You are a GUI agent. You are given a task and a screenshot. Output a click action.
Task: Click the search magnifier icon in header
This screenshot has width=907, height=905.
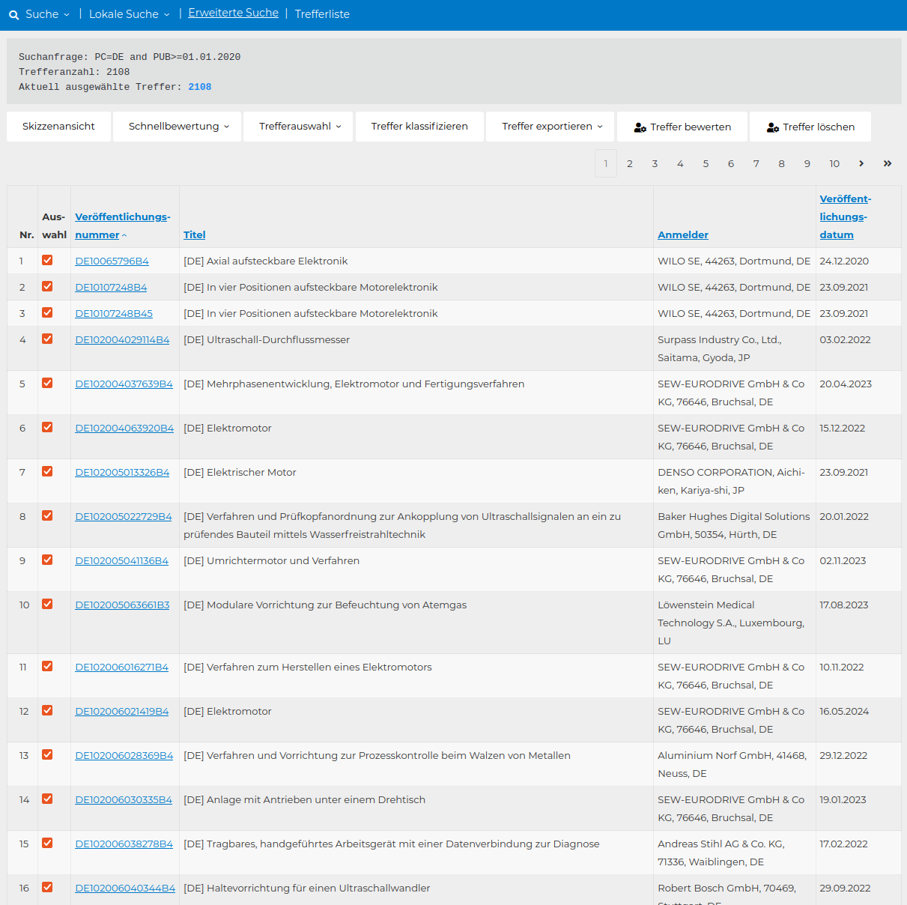click(13, 15)
